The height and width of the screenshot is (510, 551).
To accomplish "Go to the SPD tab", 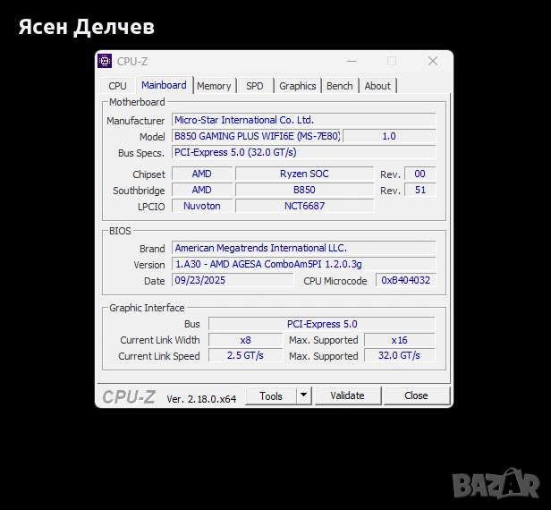I will click(x=255, y=86).
